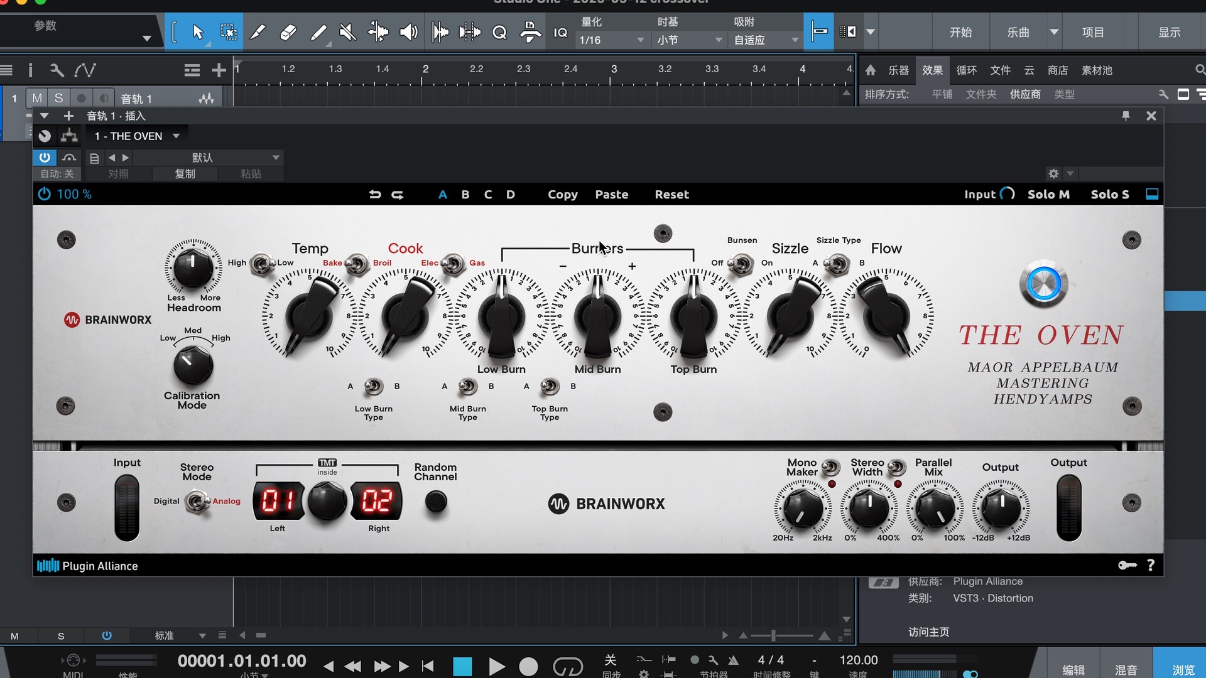The height and width of the screenshot is (678, 1206).
Task: Click the plugin redo arrow
Action: [x=398, y=195]
